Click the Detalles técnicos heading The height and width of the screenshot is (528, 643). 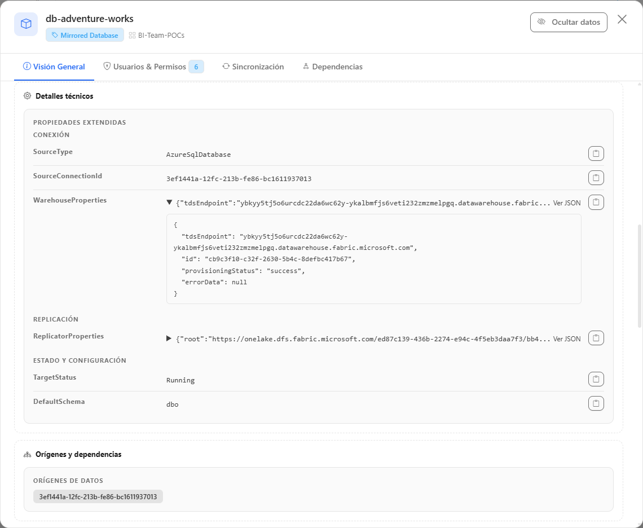click(64, 96)
